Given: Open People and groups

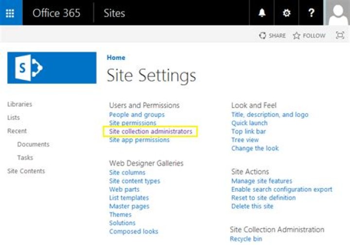Looking at the screenshot, I should click(x=137, y=114).
